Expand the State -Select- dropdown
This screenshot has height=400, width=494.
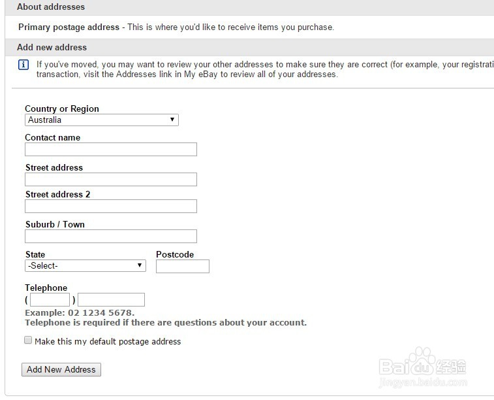point(85,266)
